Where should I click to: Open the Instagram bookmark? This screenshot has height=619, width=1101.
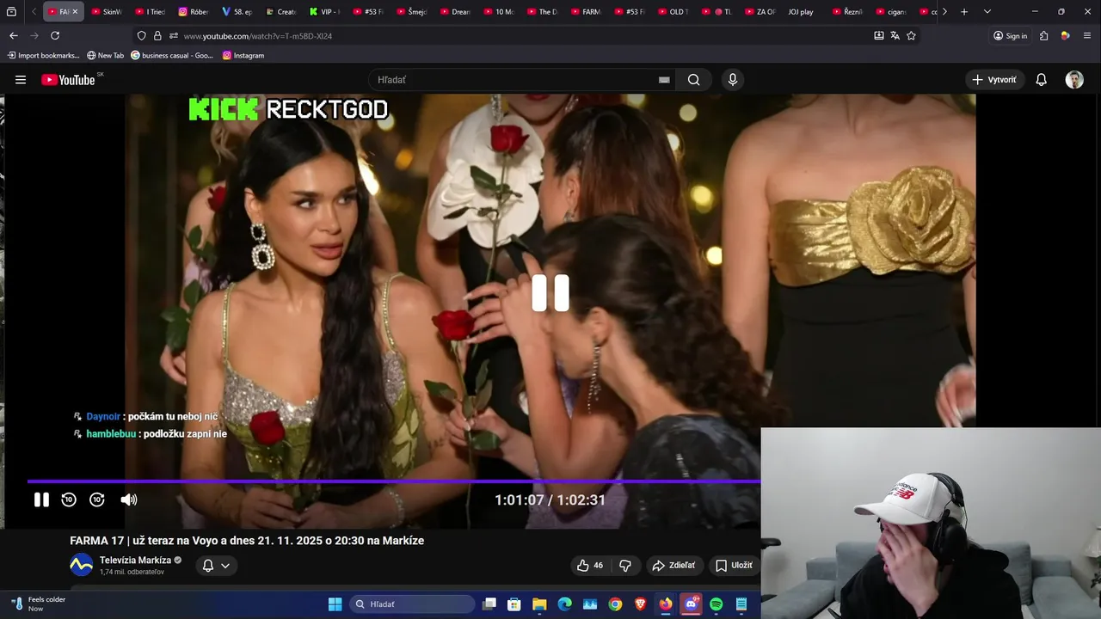point(243,55)
